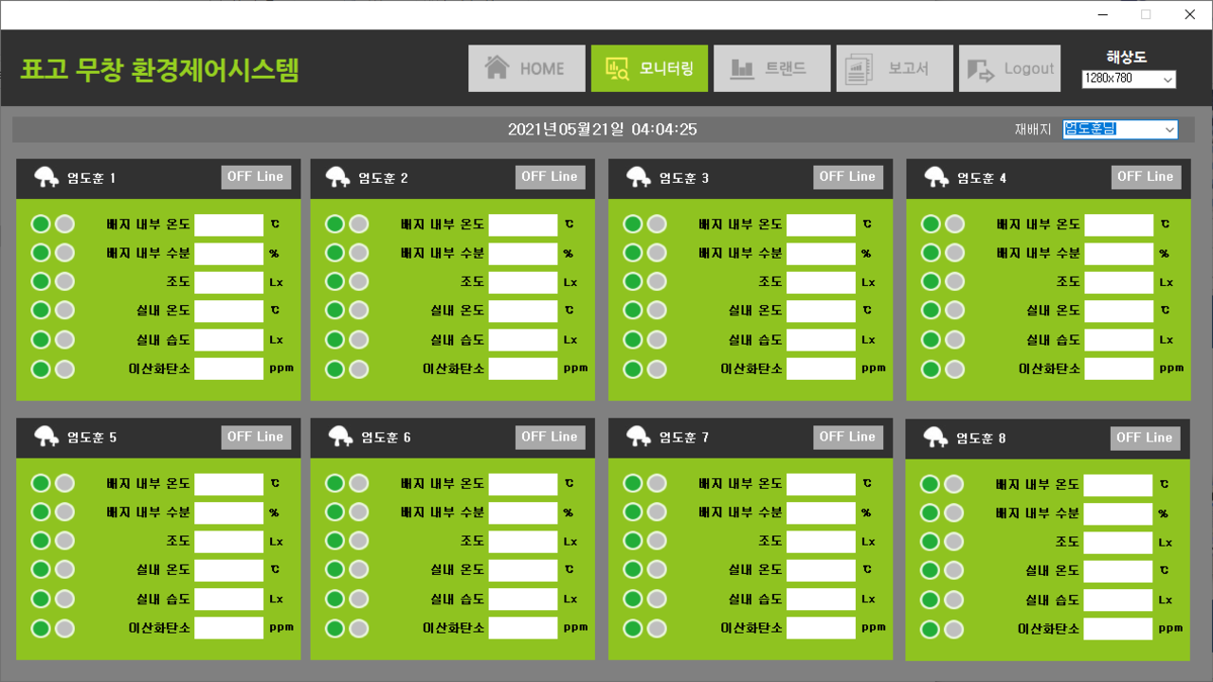The width and height of the screenshot is (1213, 682).
Task: Open the 재배지 cultivation site dropdown
Action: [1120, 129]
